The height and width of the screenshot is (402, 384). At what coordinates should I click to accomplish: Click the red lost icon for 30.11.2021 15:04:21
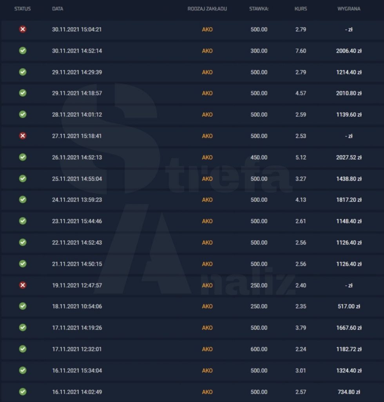[23, 29]
